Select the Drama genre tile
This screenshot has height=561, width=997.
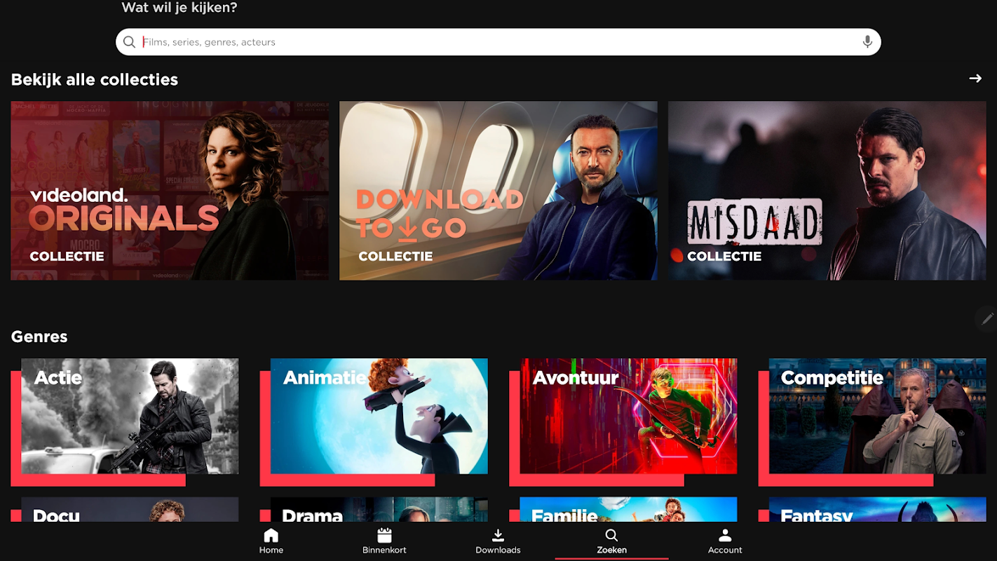click(374, 509)
